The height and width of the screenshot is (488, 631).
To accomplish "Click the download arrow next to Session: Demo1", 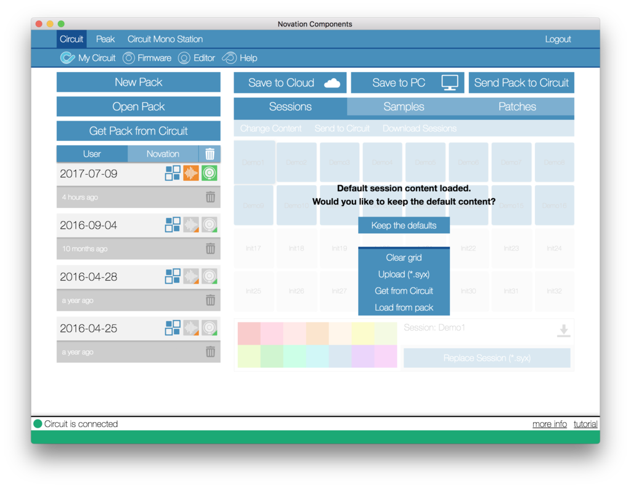I will [563, 330].
